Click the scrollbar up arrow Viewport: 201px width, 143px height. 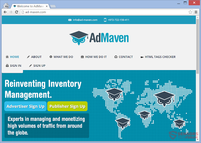tap(198, 17)
